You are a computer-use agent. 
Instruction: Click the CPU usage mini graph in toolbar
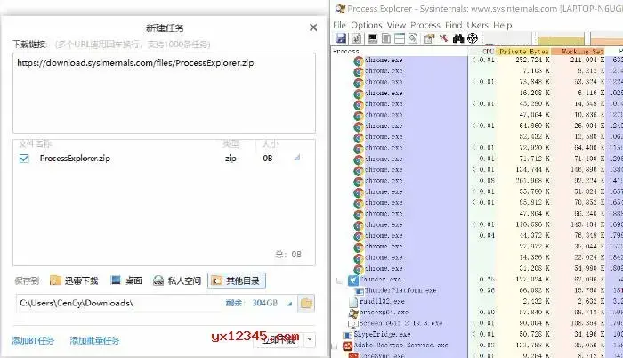pos(507,39)
